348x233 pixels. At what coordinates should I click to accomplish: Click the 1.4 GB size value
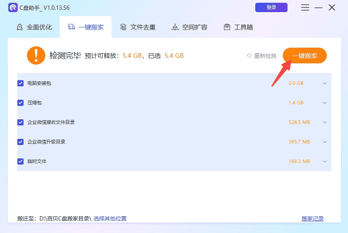click(296, 103)
